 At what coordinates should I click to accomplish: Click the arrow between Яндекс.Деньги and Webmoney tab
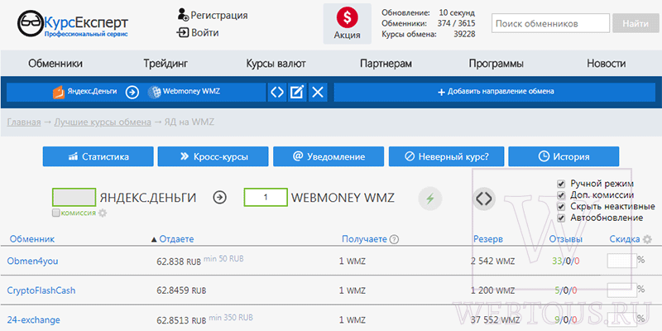pos(132,92)
